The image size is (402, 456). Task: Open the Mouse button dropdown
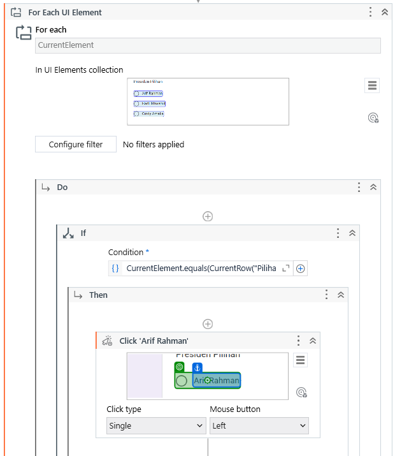[x=259, y=425]
